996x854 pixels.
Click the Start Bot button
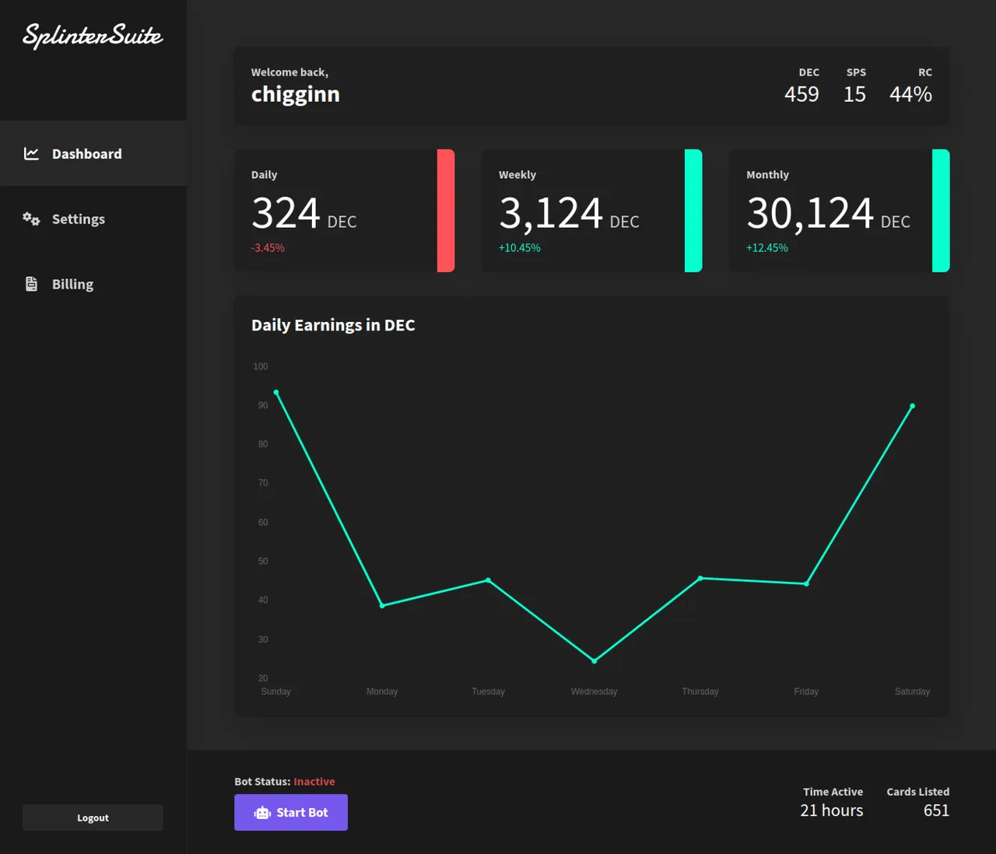[x=291, y=812]
